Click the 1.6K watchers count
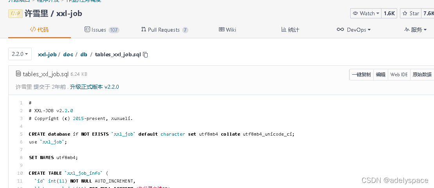Viewport: 434px width, 188px height. tap(389, 13)
